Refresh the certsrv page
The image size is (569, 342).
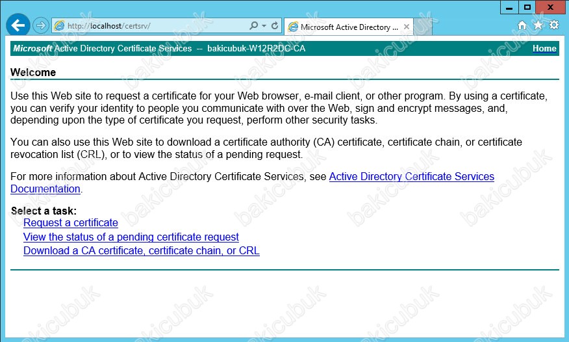click(x=275, y=25)
